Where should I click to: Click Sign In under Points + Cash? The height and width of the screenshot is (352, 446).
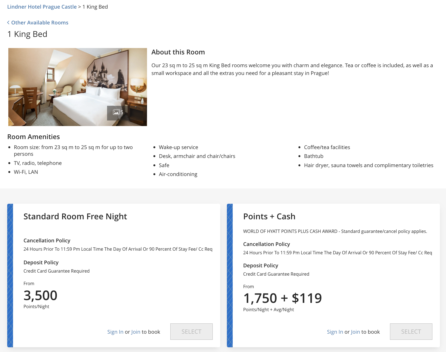point(335,332)
